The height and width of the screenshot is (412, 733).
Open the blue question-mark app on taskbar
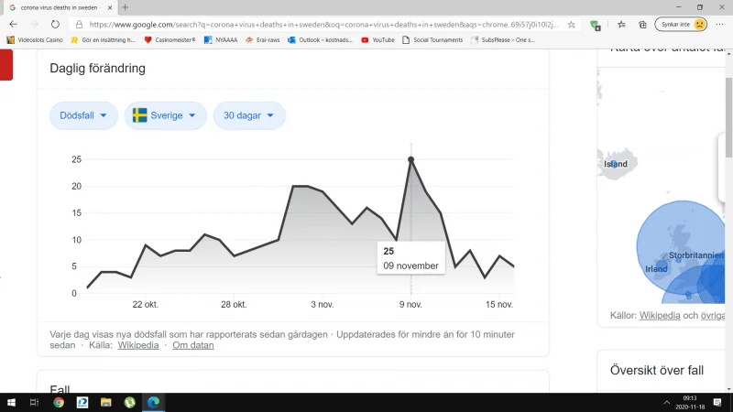point(82,402)
